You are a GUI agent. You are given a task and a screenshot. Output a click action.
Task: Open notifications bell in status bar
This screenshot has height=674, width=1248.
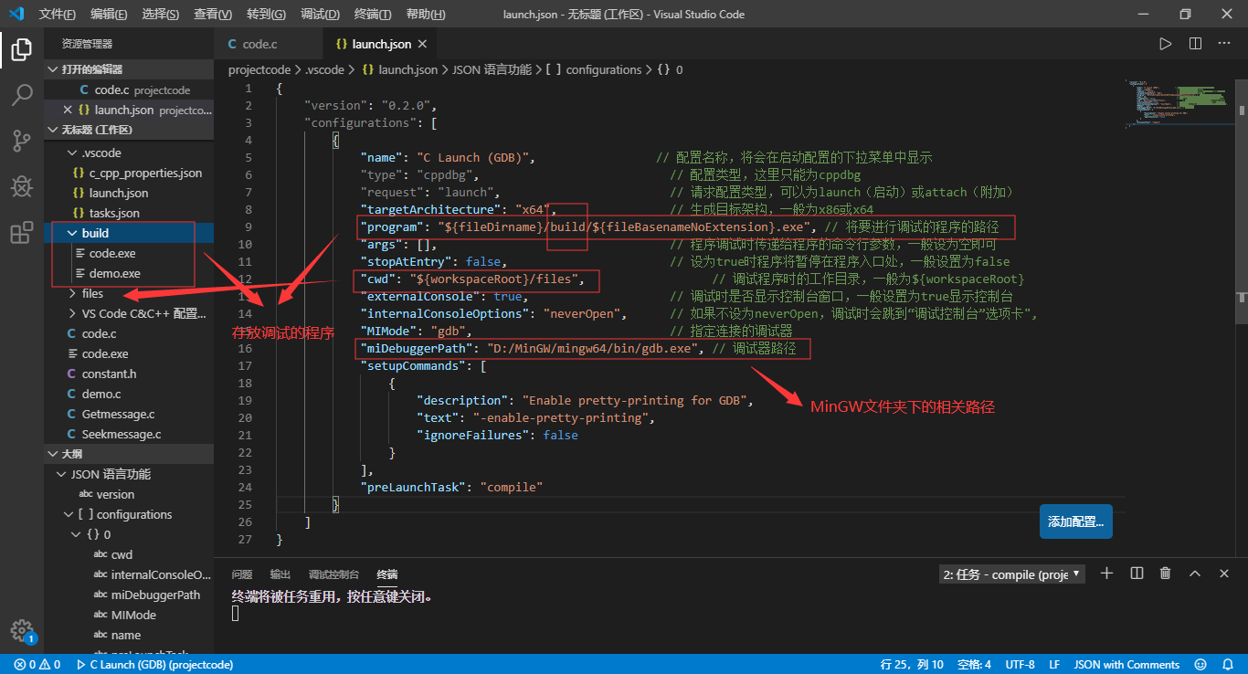tap(1229, 665)
